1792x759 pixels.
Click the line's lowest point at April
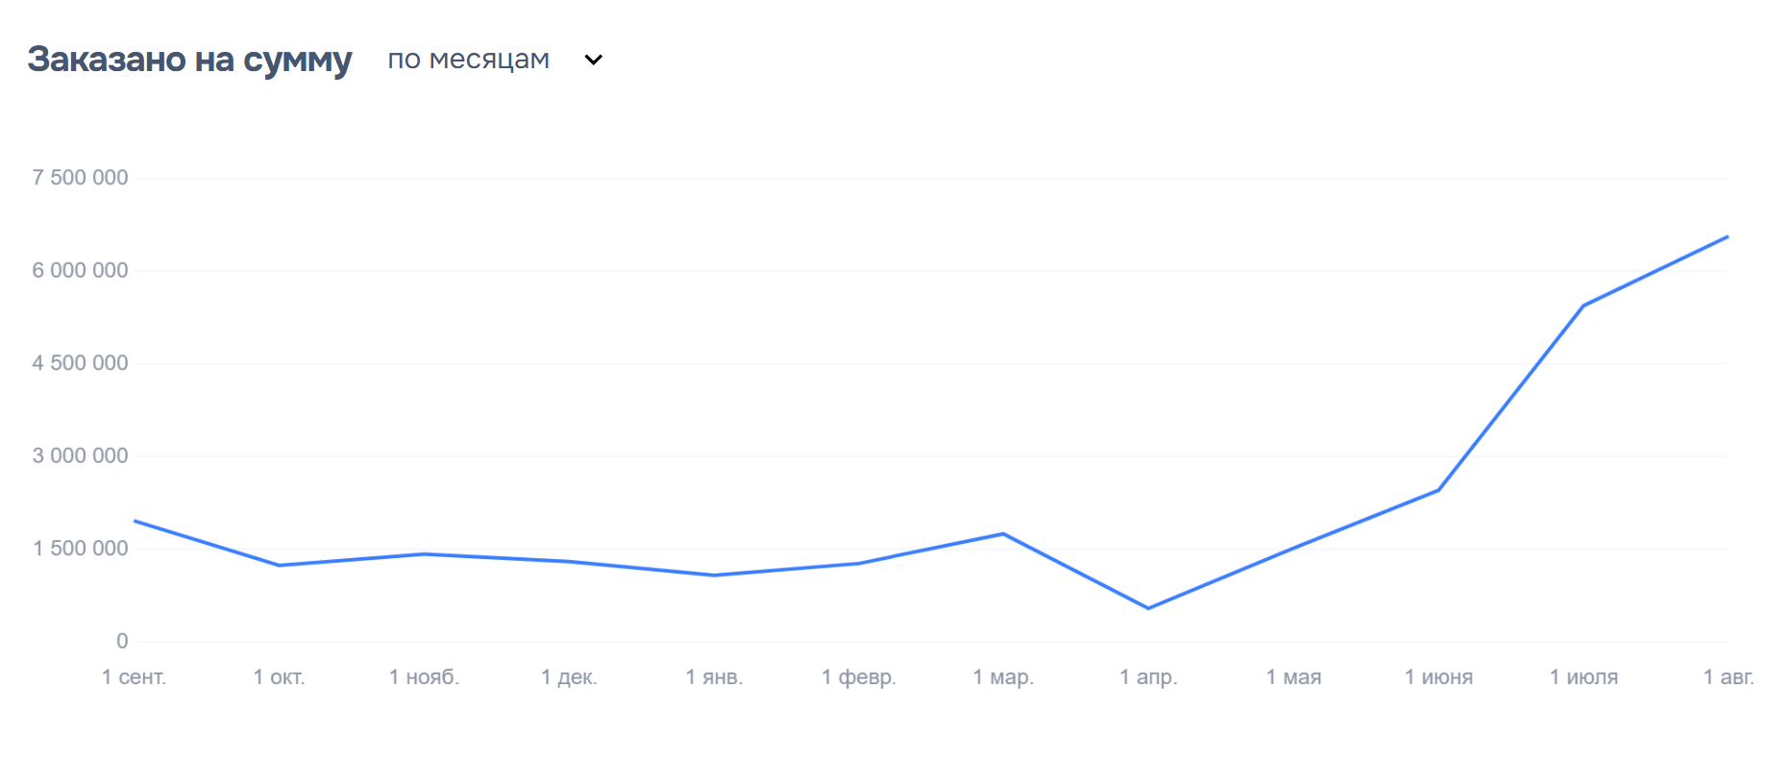coord(1148,608)
